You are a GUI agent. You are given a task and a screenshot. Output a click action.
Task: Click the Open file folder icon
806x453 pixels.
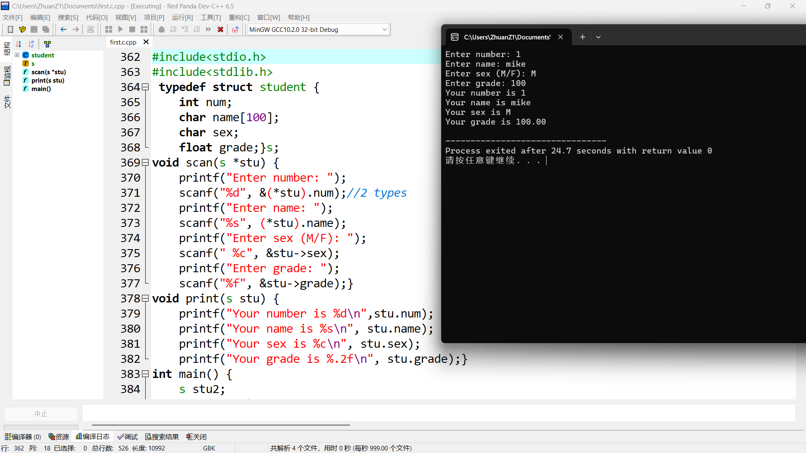(x=22, y=29)
